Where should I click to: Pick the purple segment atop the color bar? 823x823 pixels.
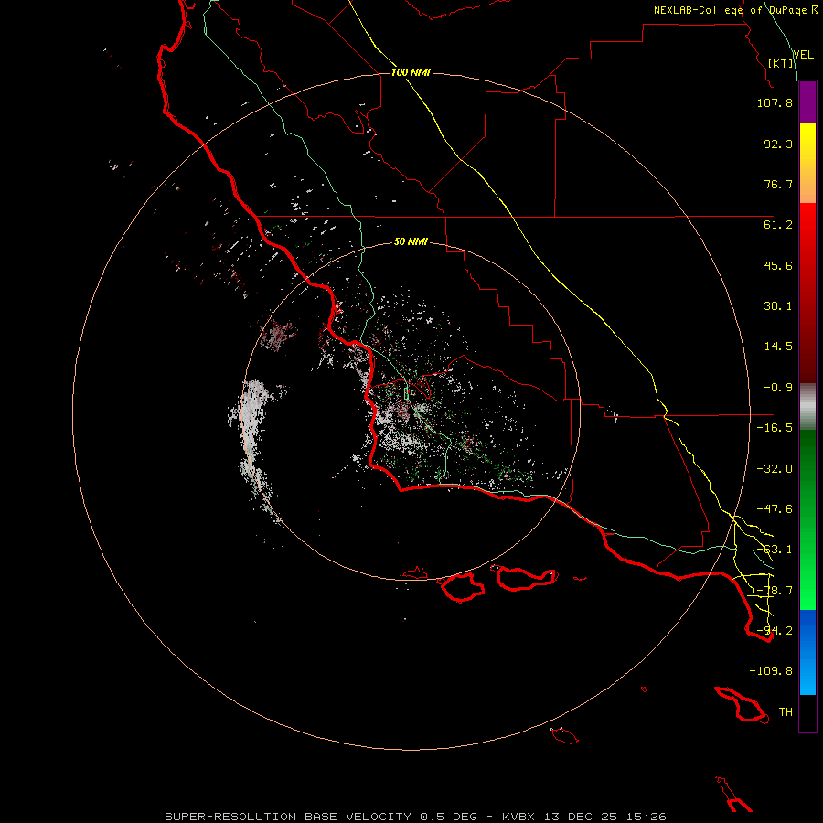[807, 102]
